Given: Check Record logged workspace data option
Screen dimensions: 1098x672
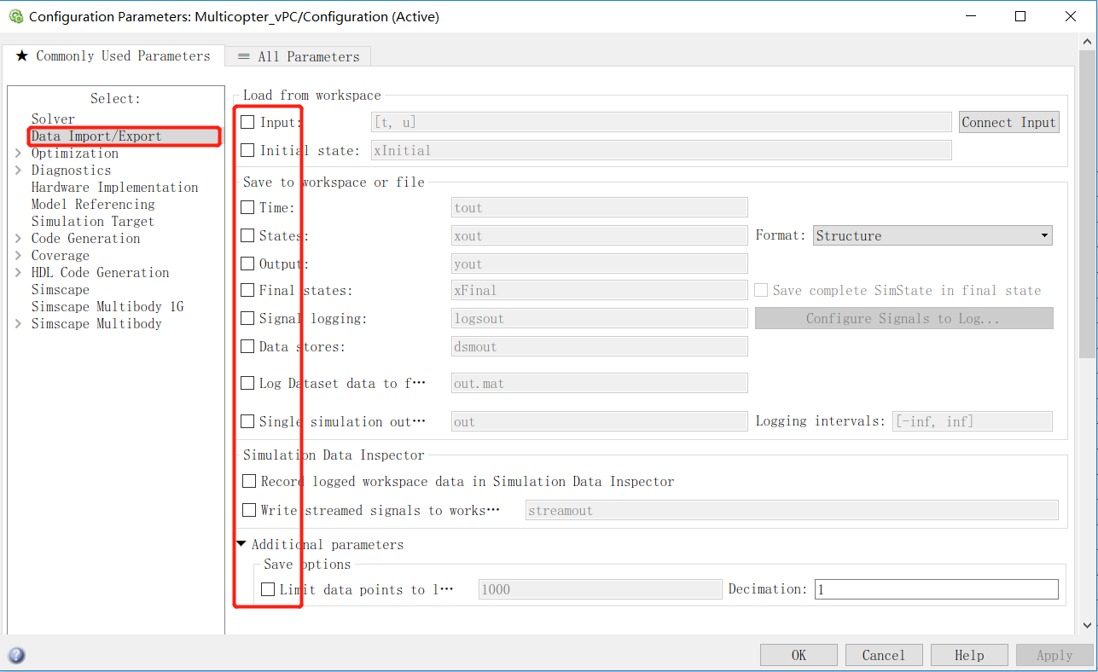Looking at the screenshot, I should pyautogui.click(x=249, y=482).
